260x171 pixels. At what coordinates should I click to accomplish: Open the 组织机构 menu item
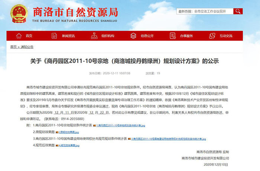point(108,36)
